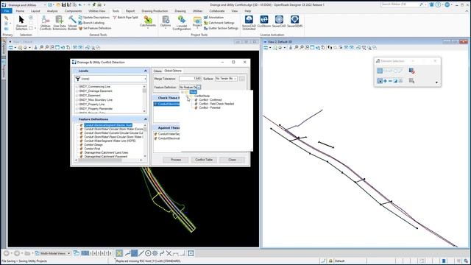
Task: Click the Options ribbon icon
Action: pyautogui.click(x=166, y=21)
